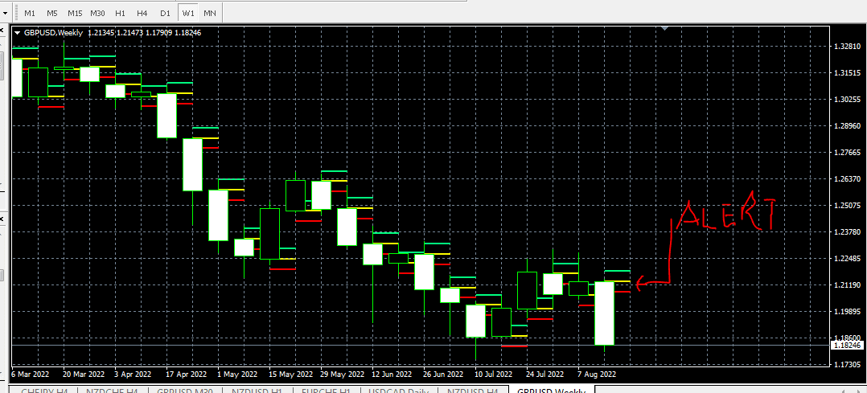Click the 12 Jun 2022 date label
The height and width of the screenshot is (393, 867).
pyautogui.click(x=392, y=375)
